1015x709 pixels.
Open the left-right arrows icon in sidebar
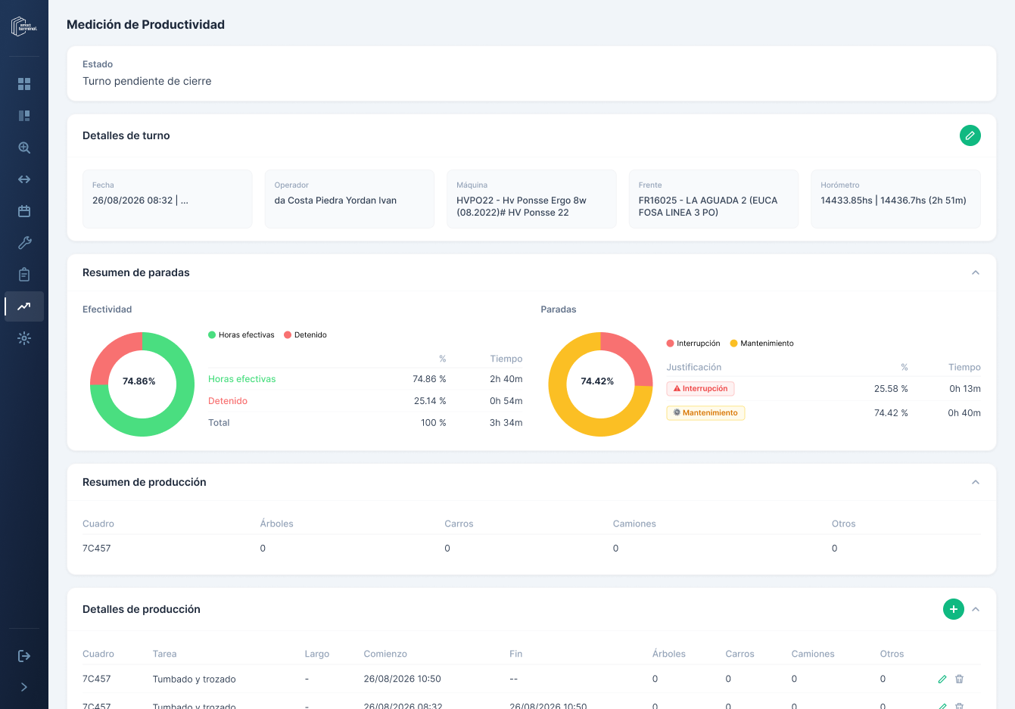(x=24, y=179)
